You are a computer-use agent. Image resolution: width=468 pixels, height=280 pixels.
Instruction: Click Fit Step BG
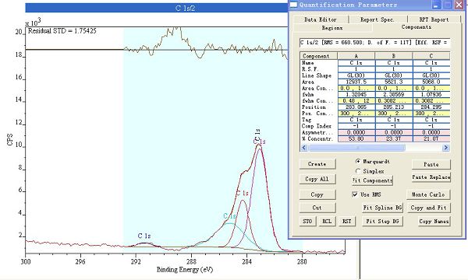pyautogui.click(x=382, y=222)
